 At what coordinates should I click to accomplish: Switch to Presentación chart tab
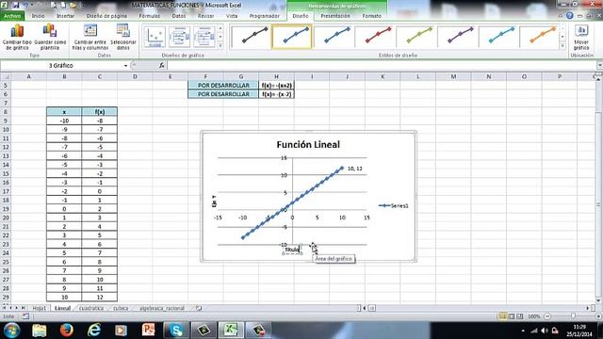(x=335, y=16)
